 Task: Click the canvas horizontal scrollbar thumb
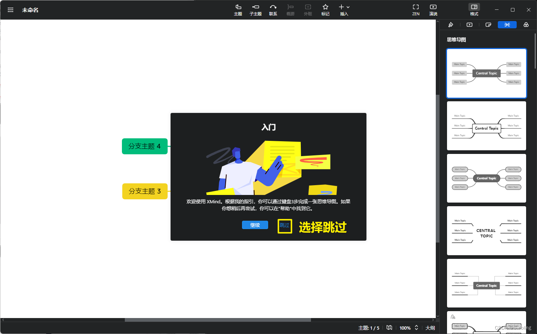click(x=218, y=320)
